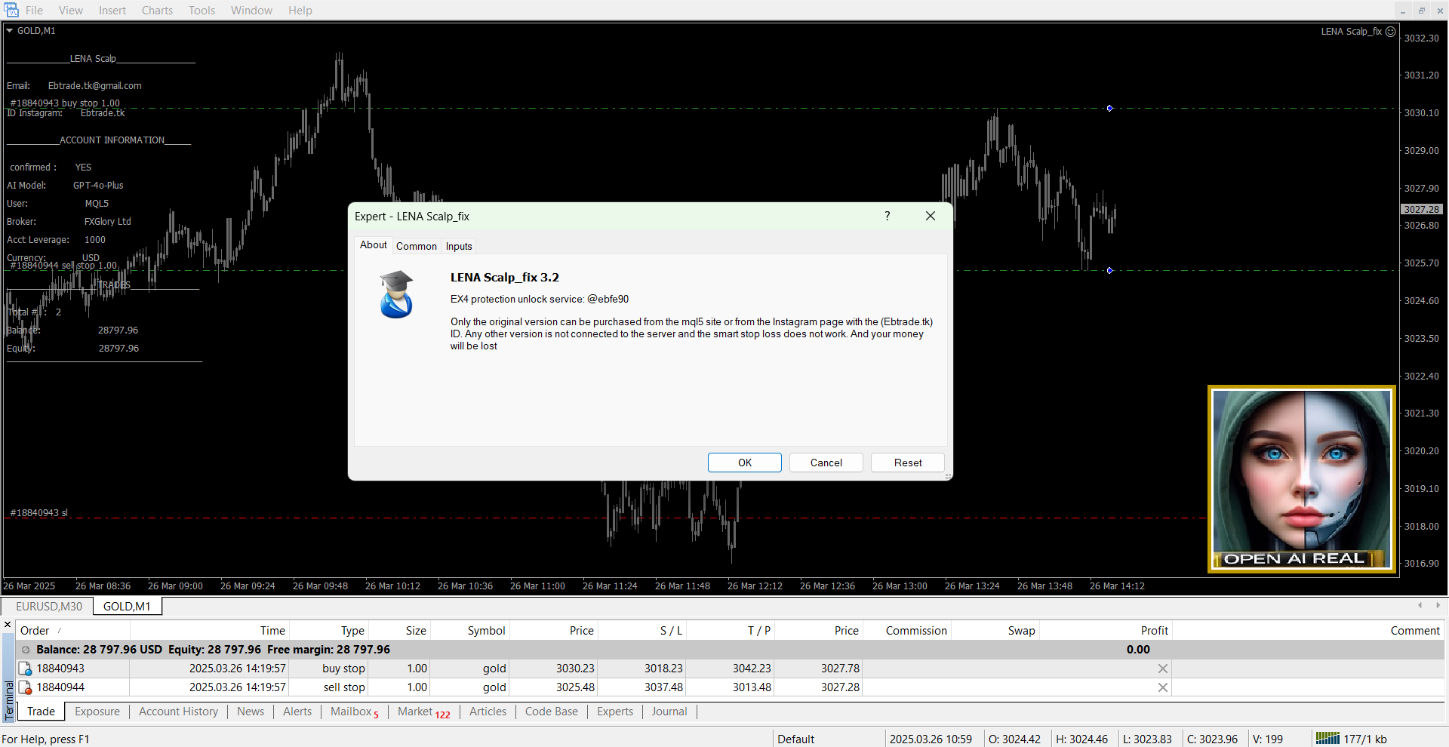Click the Default profile in status bar

[796, 739]
